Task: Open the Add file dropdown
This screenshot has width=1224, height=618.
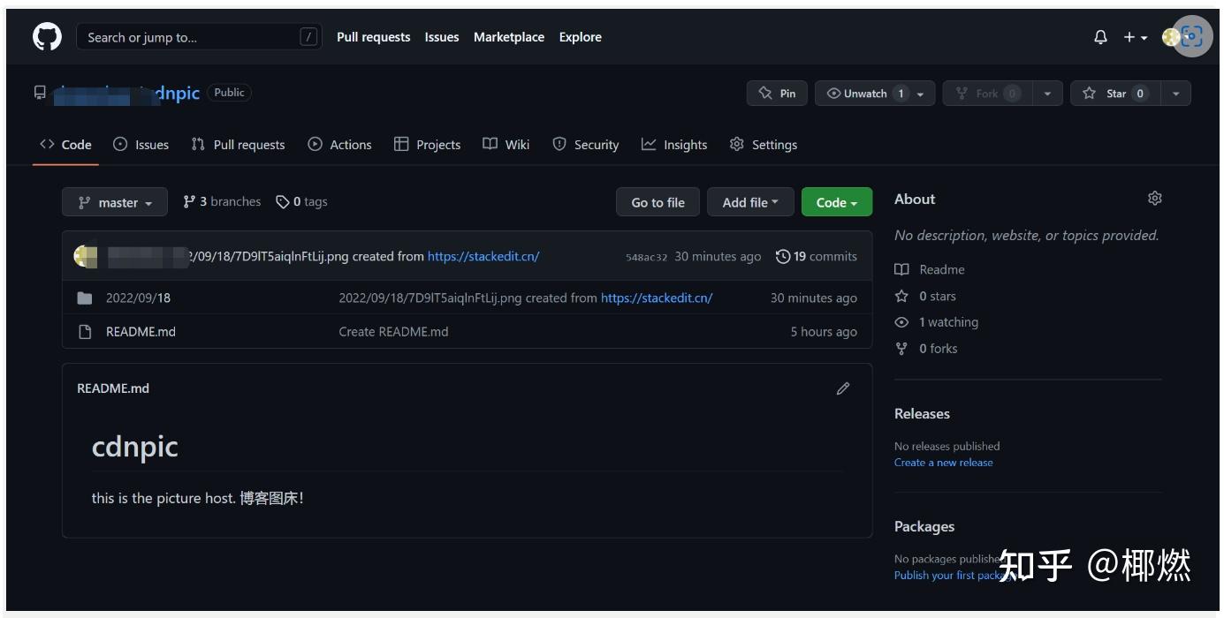Action: (749, 201)
